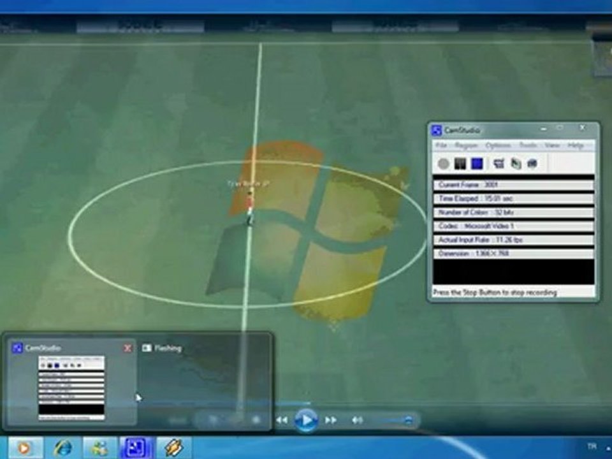The width and height of the screenshot is (612, 459).
Task: Click the CamStudio taskbar button
Action: pyautogui.click(x=136, y=448)
